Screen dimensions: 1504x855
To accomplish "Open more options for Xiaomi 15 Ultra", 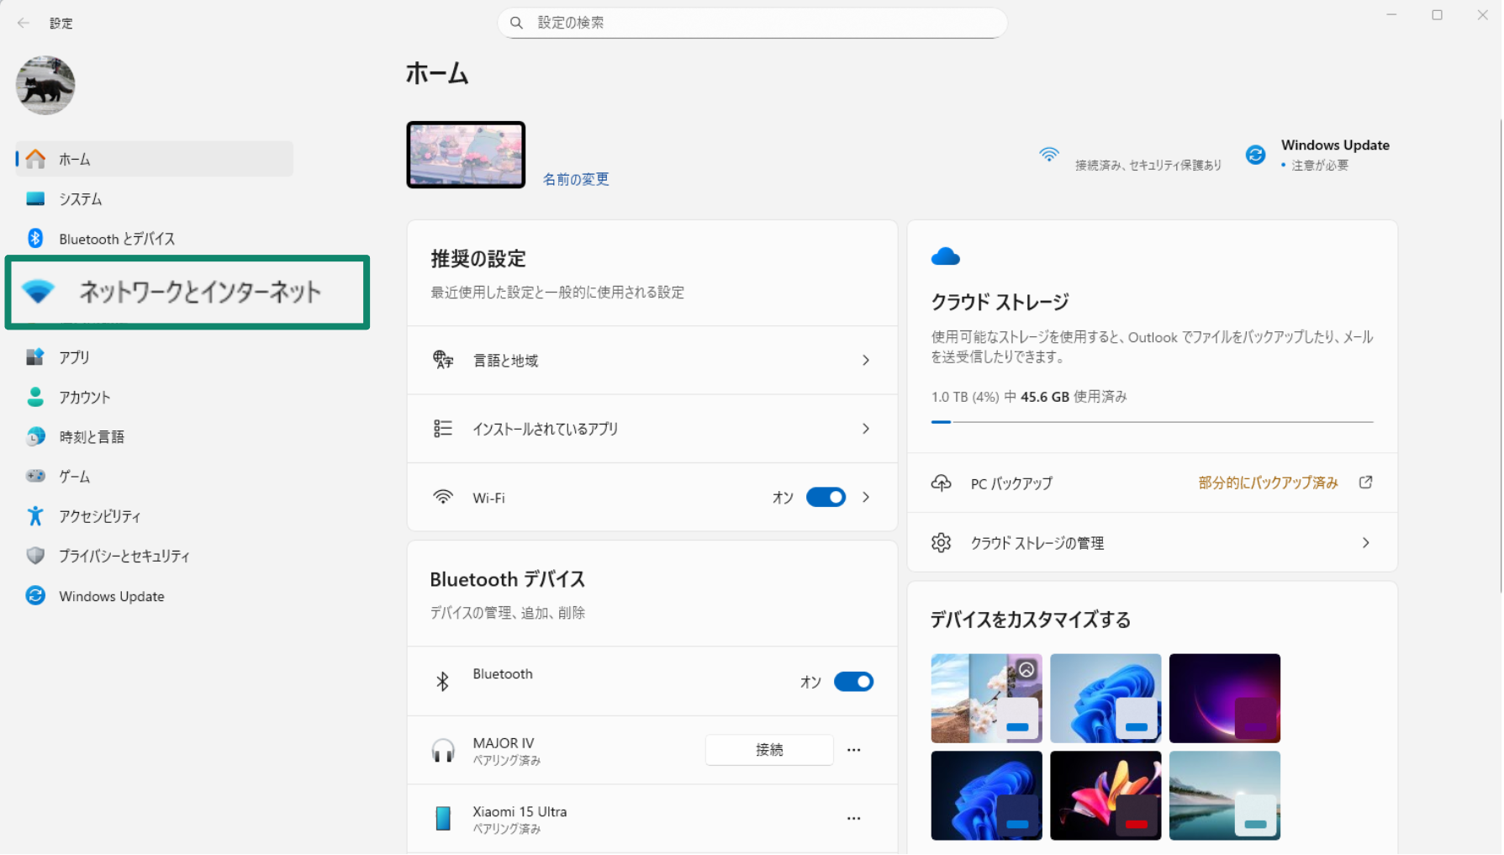I will tap(853, 818).
